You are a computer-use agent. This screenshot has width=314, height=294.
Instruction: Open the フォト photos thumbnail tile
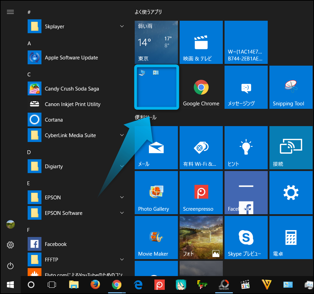pyautogui.click(x=201, y=237)
